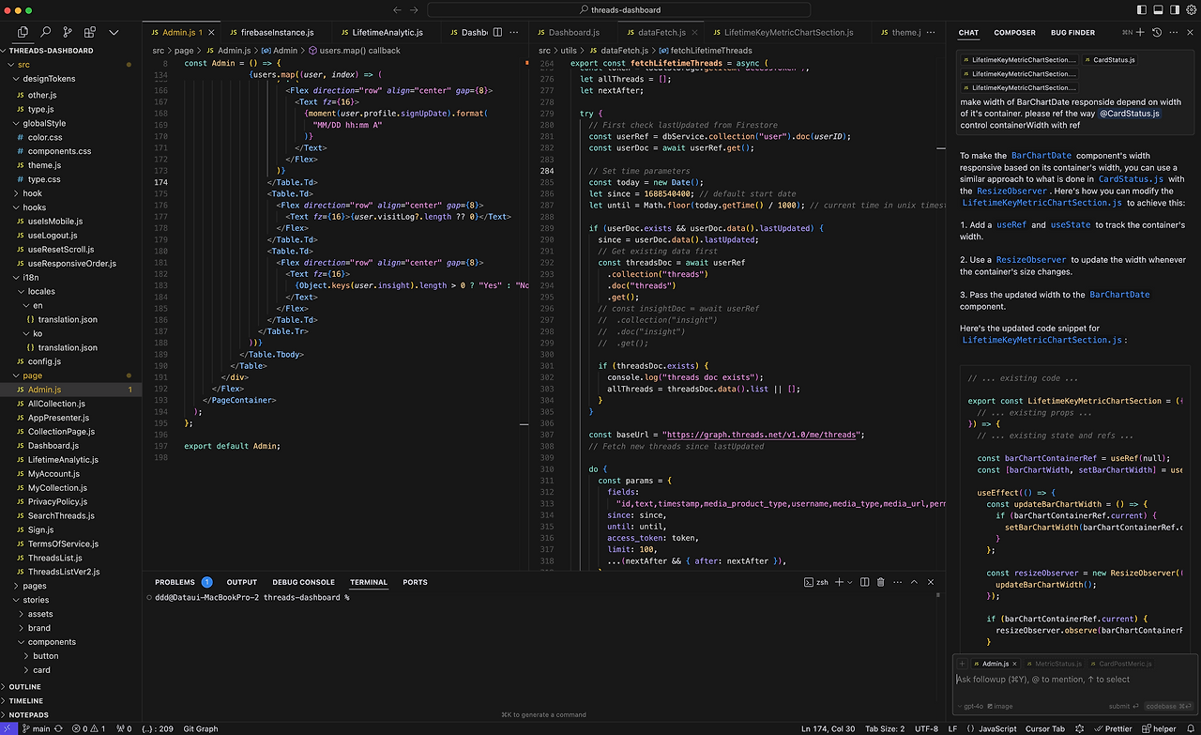Open notifications bell in status bar

(x=1191, y=728)
